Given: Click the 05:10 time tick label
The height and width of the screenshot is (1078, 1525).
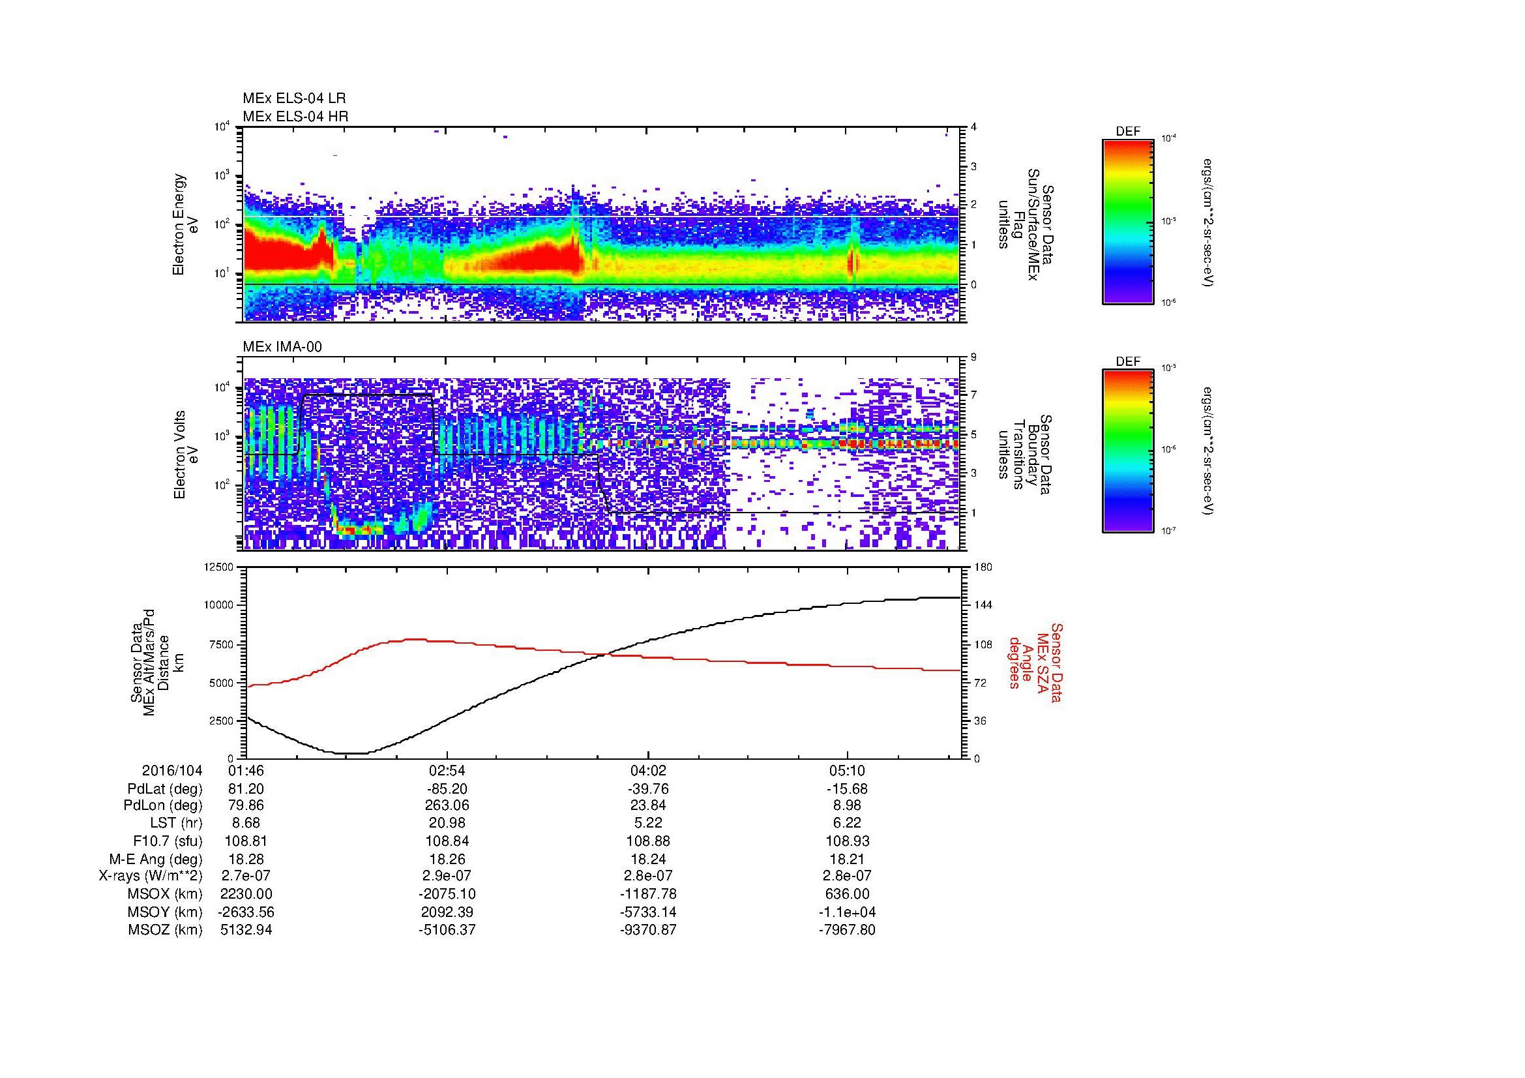Looking at the screenshot, I should 848,770.
